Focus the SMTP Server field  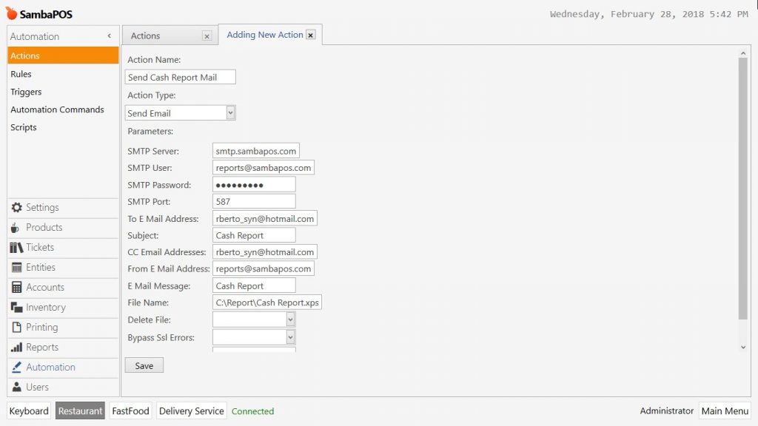click(255, 151)
